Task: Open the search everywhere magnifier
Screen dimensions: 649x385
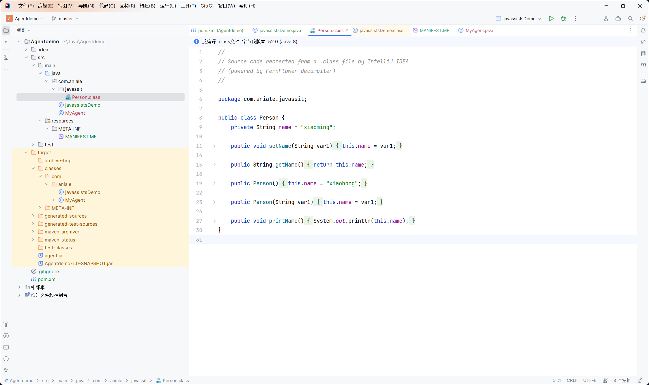Action: click(631, 18)
